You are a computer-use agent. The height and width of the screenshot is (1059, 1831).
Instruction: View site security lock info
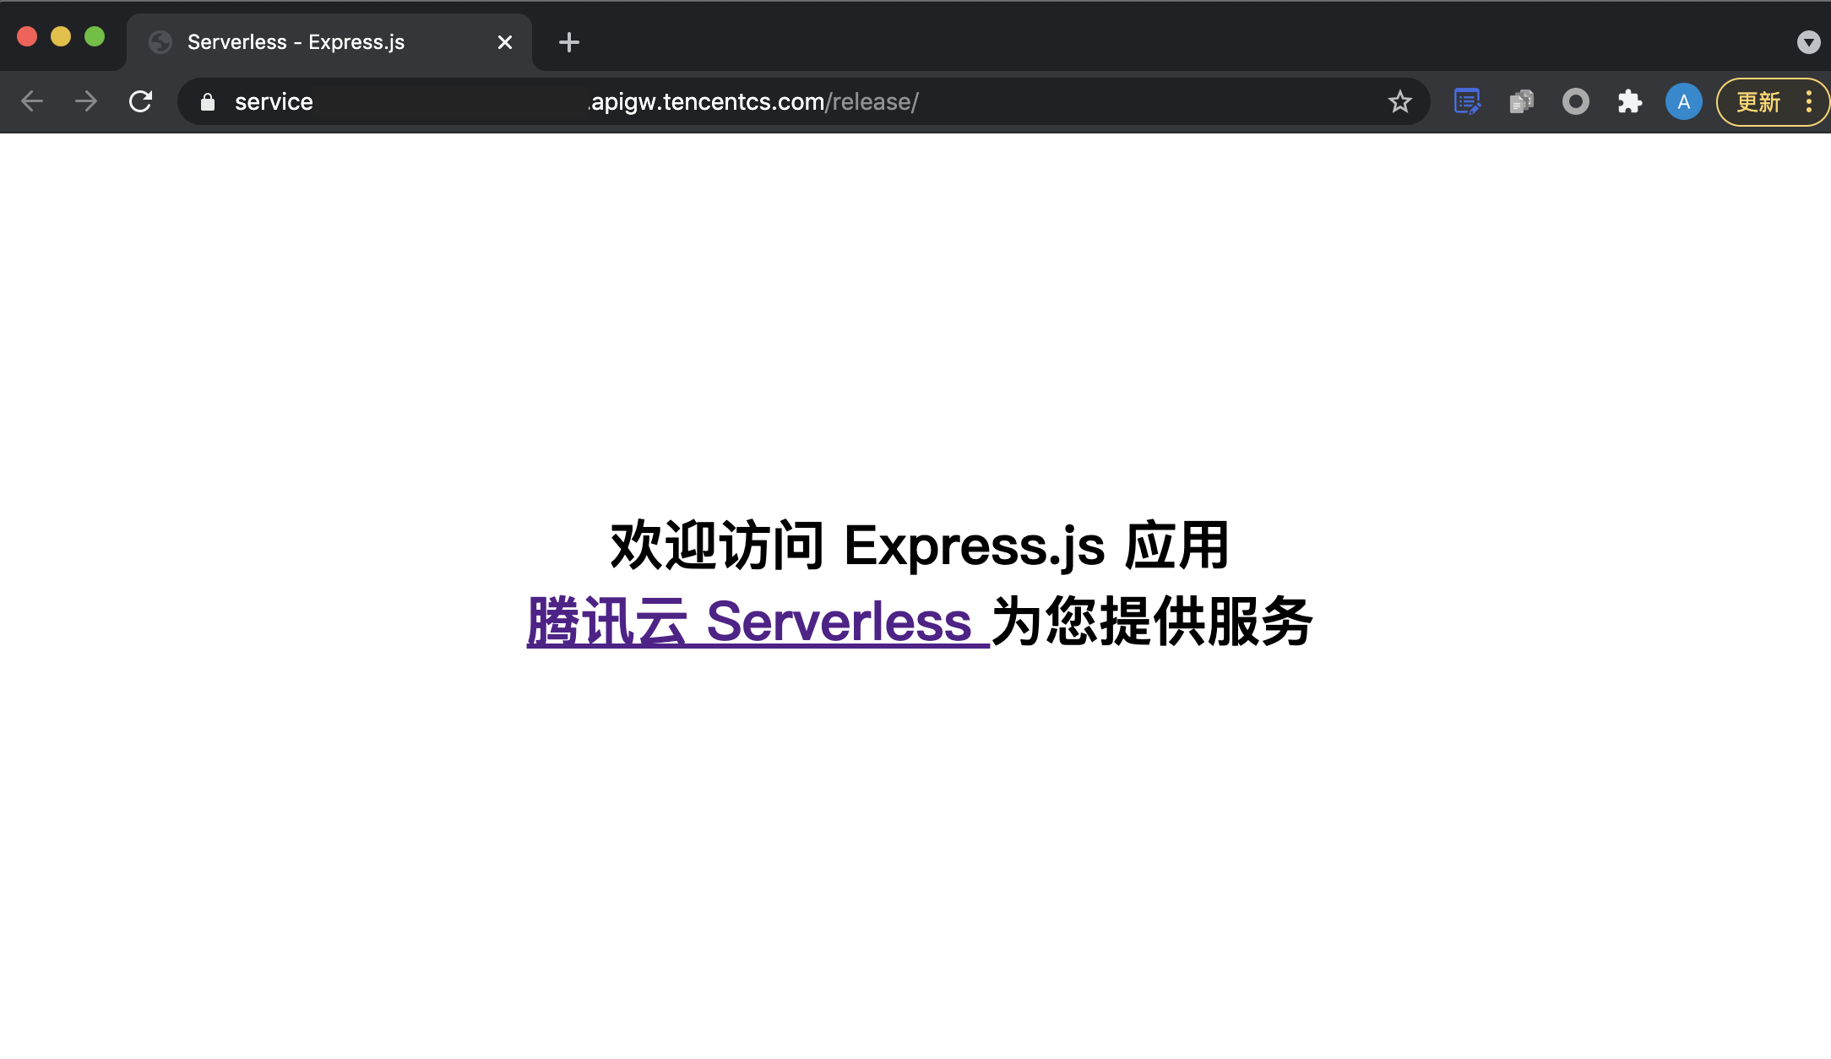208,102
